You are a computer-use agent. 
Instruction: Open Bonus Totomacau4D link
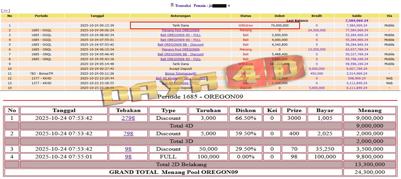coord(181,73)
